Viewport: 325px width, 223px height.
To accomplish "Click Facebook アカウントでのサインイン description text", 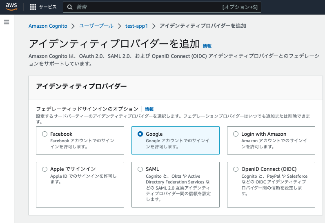I will (82, 144).
